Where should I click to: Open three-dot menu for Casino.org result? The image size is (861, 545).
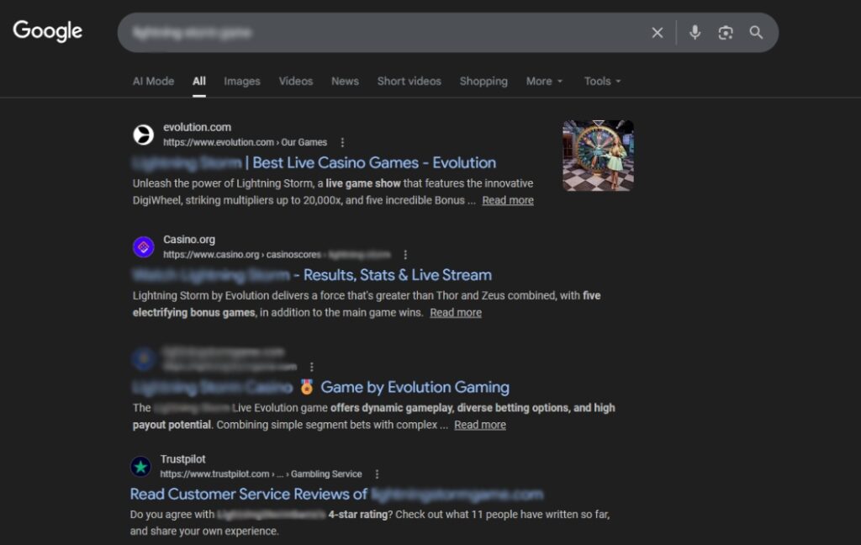405,254
